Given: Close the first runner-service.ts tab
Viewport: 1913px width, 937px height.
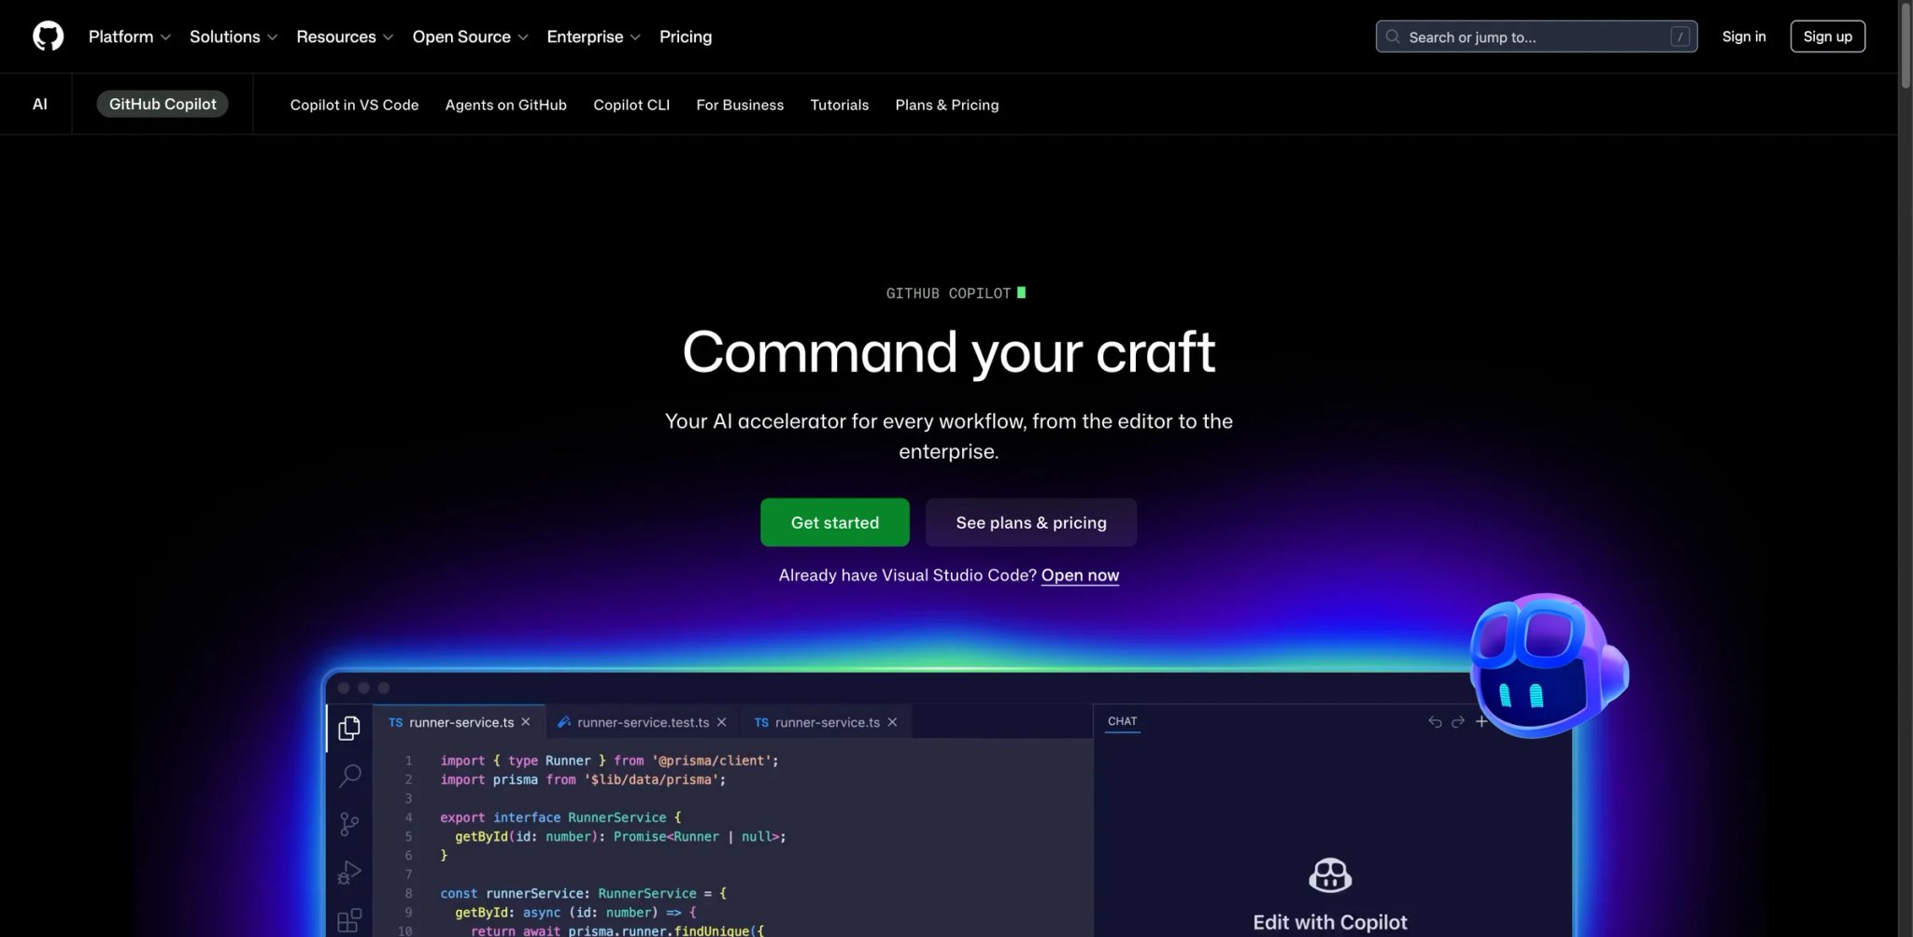Looking at the screenshot, I should pyautogui.click(x=526, y=722).
